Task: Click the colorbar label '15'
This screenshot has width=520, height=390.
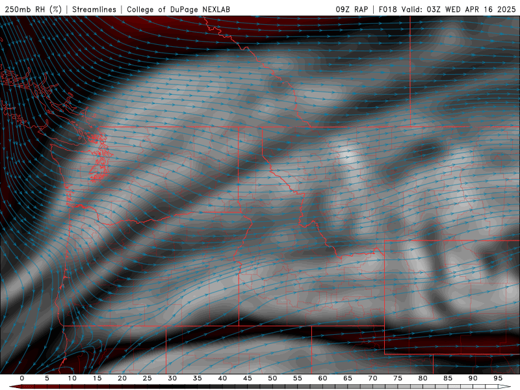Action: point(97,378)
